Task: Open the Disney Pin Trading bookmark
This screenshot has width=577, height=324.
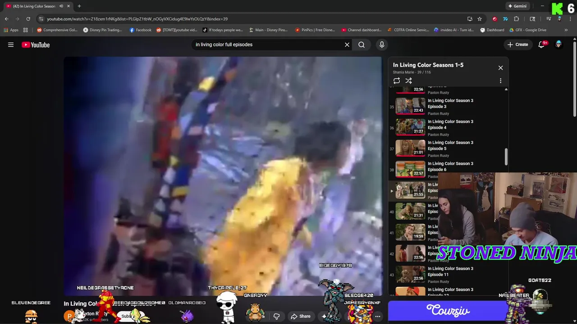Action: pos(102,30)
